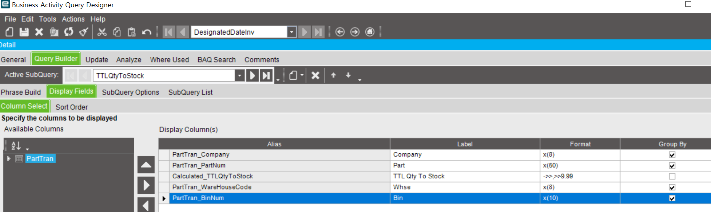The width and height of the screenshot is (711, 212).
Task: Open the File menu
Action: (10, 19)
